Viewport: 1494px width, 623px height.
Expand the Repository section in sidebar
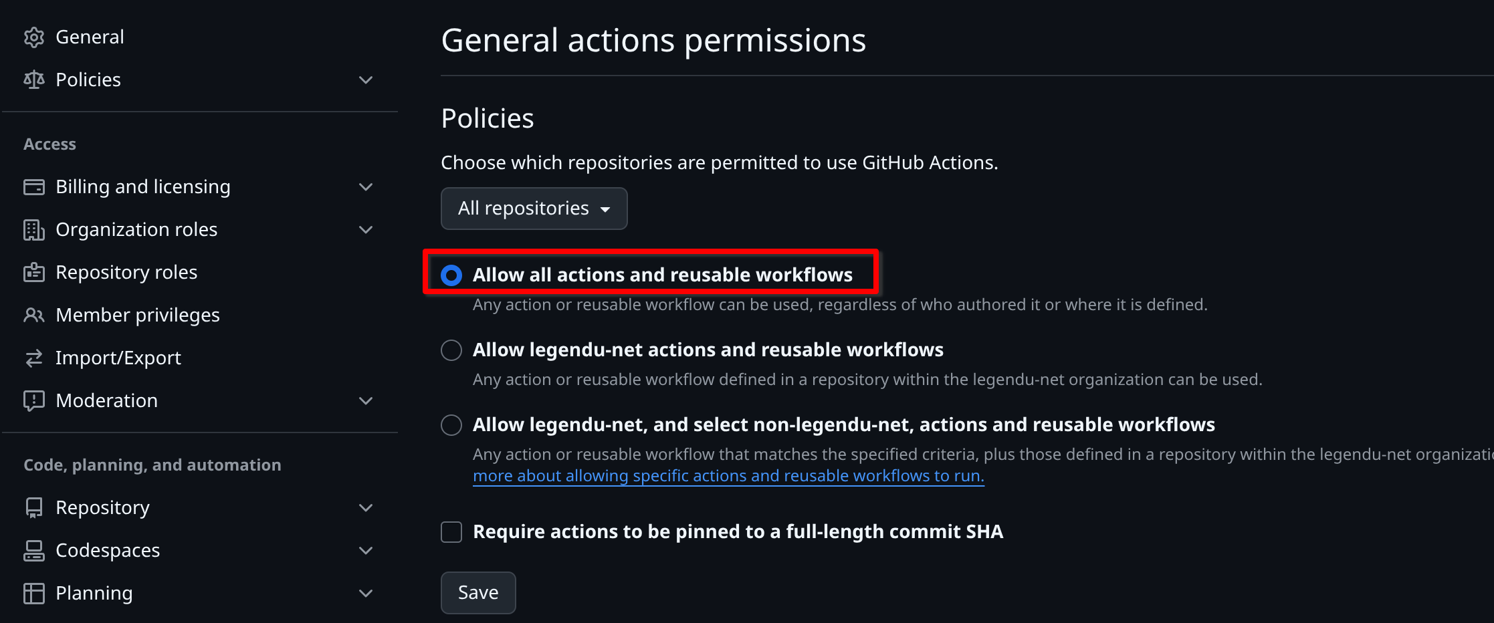tap(366, 508)
